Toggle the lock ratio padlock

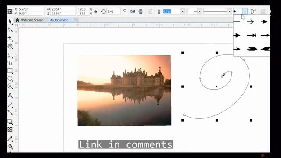pos(96,11)
